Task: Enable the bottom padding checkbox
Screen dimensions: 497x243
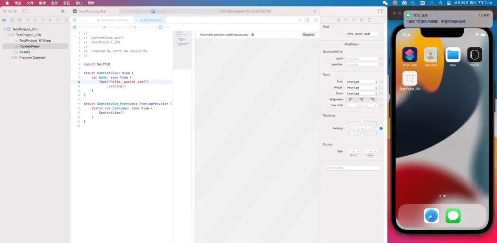Action: 362,135
